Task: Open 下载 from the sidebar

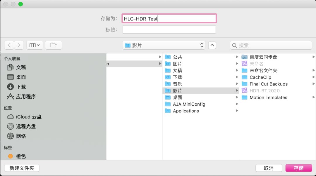Action: coord(21,87)
